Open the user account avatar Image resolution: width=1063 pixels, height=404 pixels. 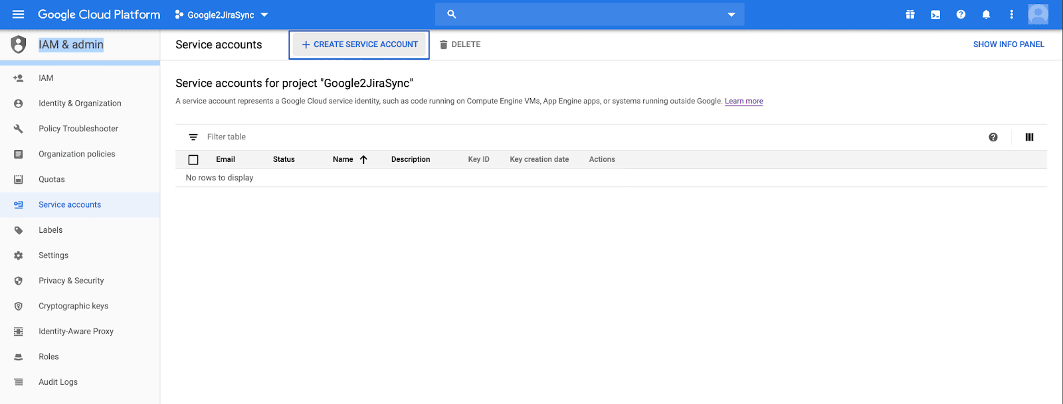click(1038, 14)
